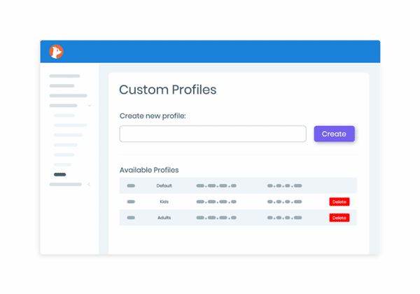420x294 pixels.
Task: Expand the last sidebar section arrow
Action: (x=89, y=184)
